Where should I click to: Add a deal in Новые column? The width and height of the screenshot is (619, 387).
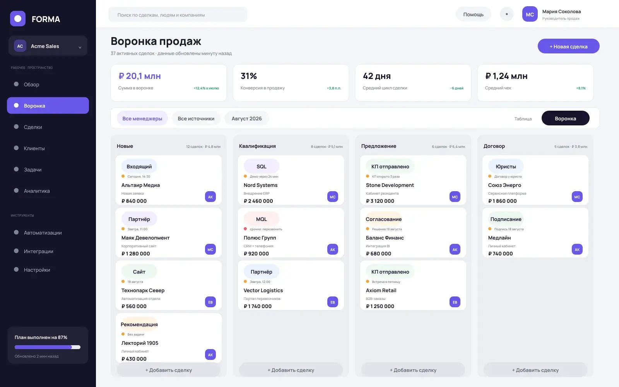coord(169,370)
